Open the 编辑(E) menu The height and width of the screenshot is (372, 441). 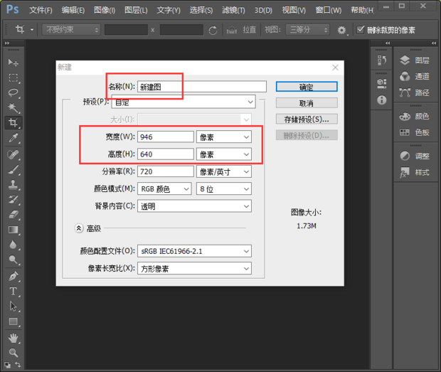point(73,10)
